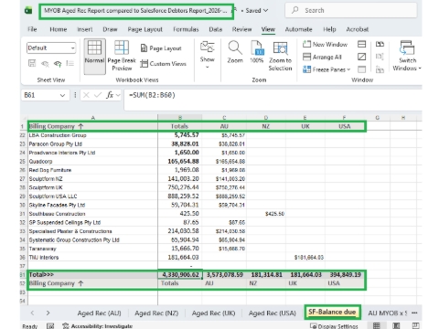Click Page Layout view icon in status bar
The image size is (439, 329).
point(396,325)
